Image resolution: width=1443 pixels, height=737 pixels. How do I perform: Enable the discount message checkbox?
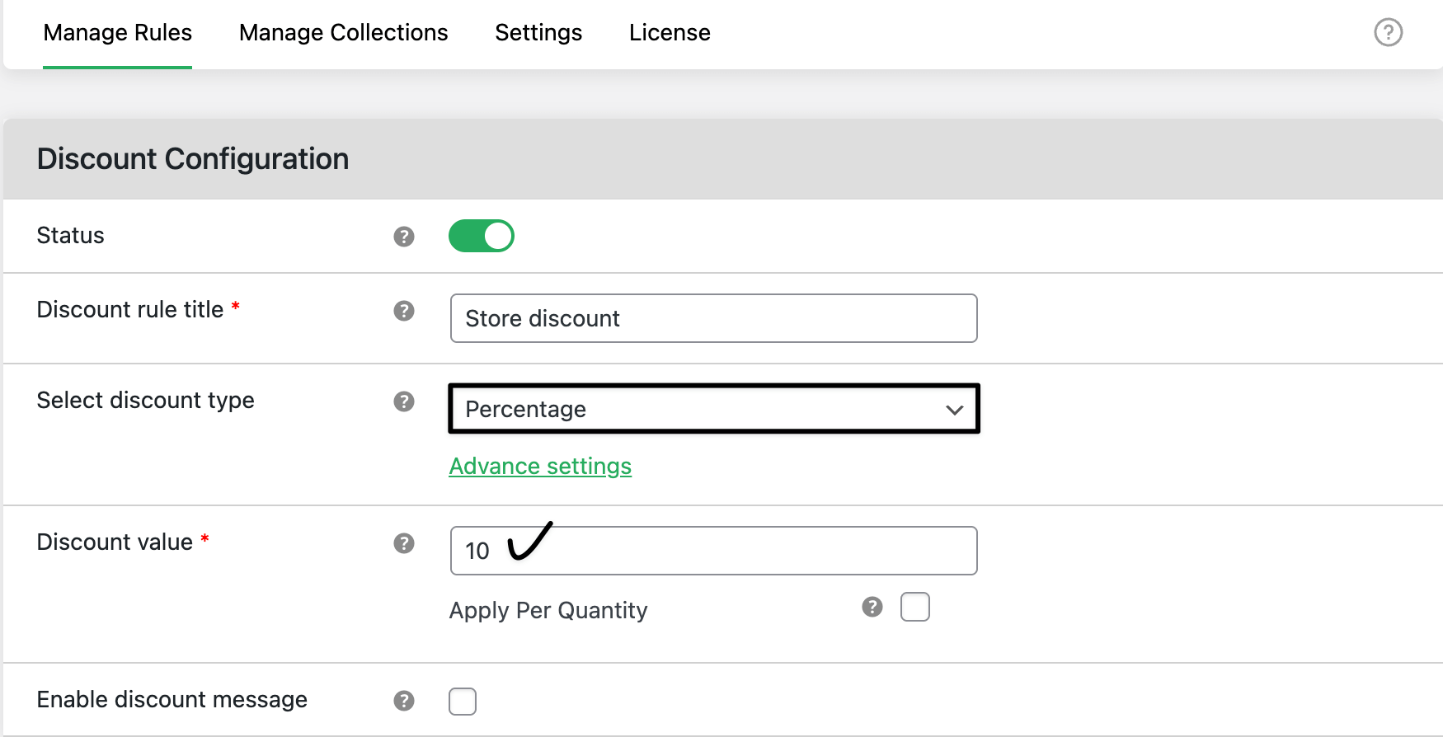(463, 702)
